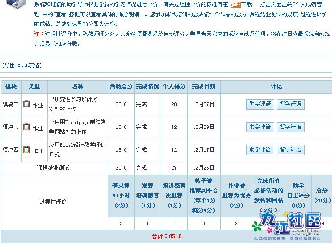Click the 课程结业测试 row label
The height and width of the screenshot is (243, 332).
click(x=53, y=168)
